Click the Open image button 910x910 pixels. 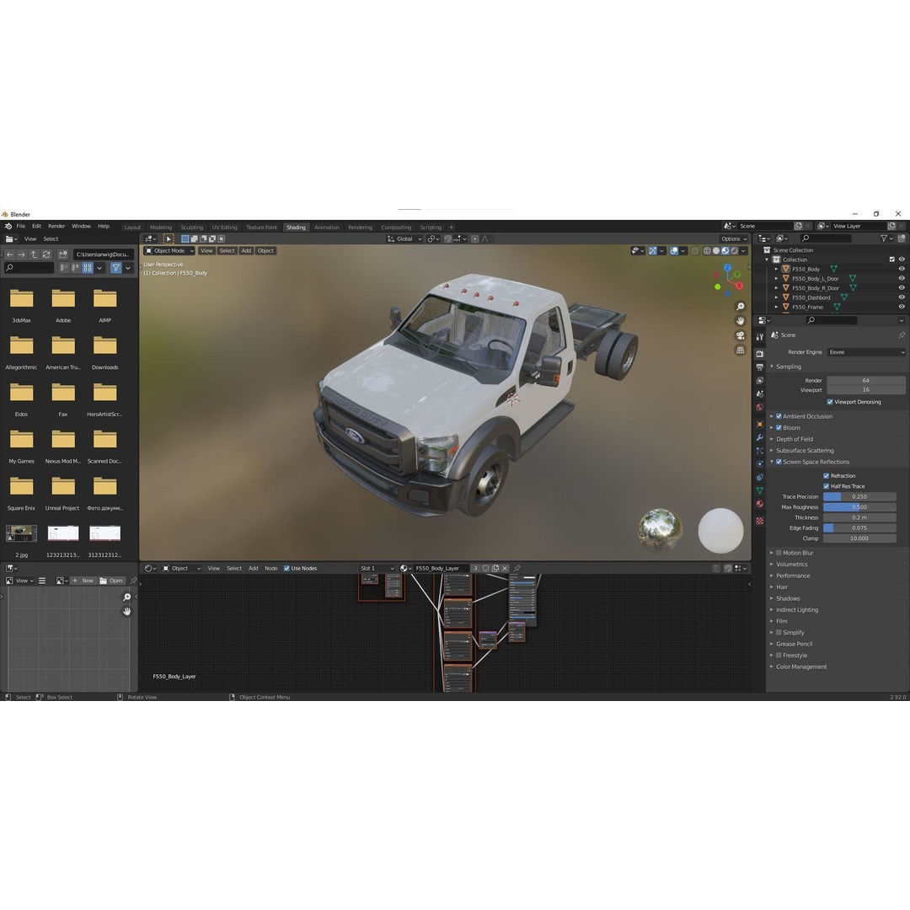[111, 581]
